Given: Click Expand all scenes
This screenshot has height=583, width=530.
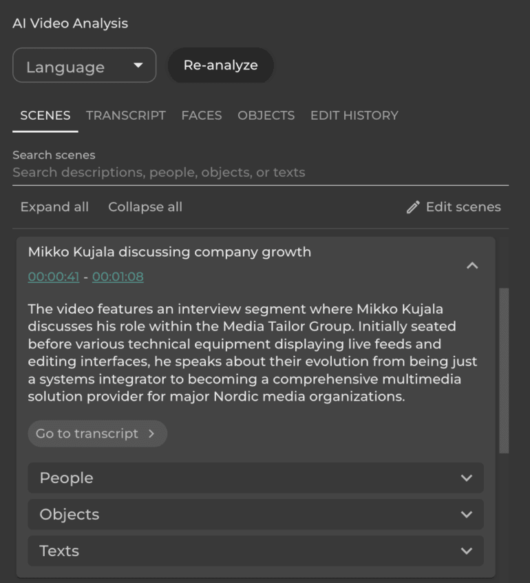Looking at the screenshot, I should tap(54, 206).
